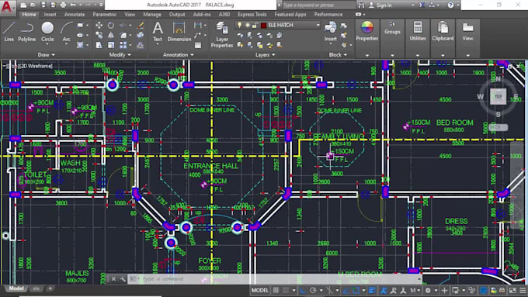The width and height of the screenshot is (528, 297).
Task: Click the Plot printer icon in quick access
Action: (x=63, y=5)
